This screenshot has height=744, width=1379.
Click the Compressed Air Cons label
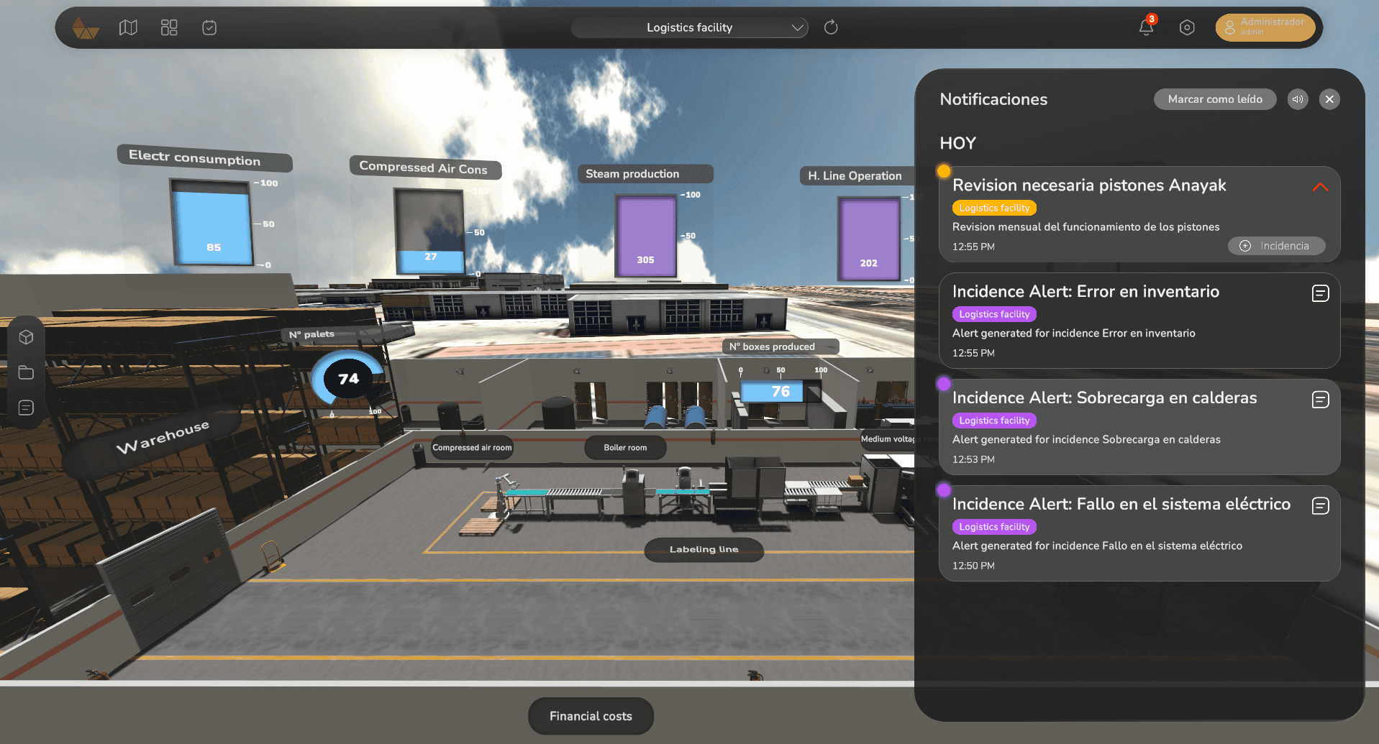[x=424, y=167]
